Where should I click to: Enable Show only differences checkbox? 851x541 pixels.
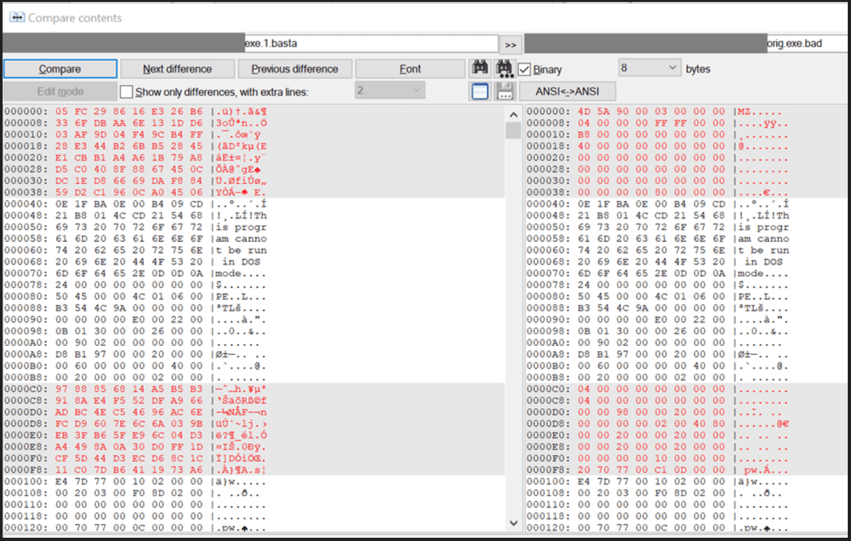[x=126, y=92]
